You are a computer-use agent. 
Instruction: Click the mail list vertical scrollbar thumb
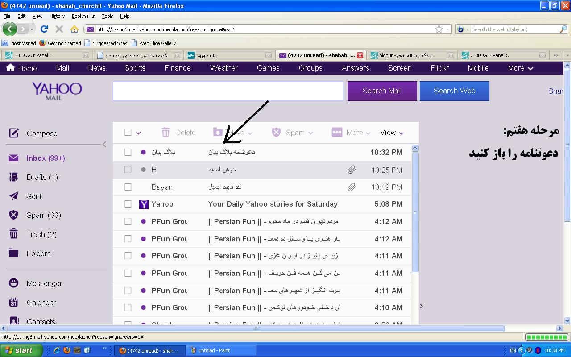(415, 212)
